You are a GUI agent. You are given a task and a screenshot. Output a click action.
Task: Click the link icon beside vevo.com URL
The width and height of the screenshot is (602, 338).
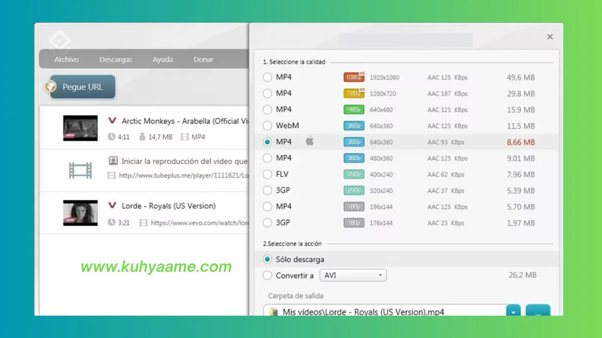(x=143, y=223)
